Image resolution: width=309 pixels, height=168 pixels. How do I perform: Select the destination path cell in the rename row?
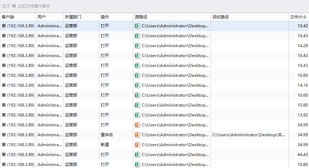coord(249,135)
